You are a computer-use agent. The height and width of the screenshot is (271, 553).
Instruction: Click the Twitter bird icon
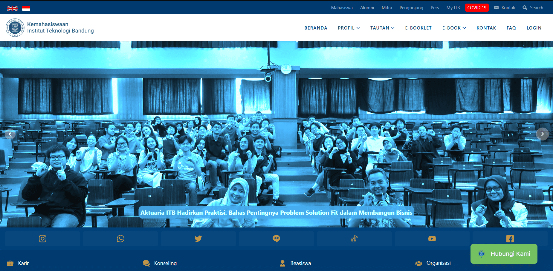(x=198, y=239)
